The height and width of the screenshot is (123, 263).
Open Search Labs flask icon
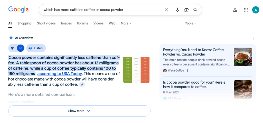235,10
